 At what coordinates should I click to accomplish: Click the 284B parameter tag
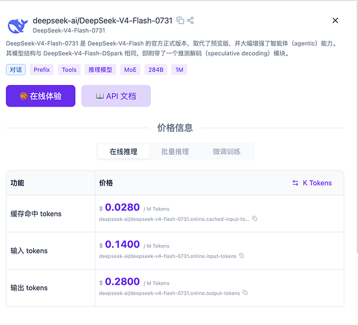(x=156, y=70)
